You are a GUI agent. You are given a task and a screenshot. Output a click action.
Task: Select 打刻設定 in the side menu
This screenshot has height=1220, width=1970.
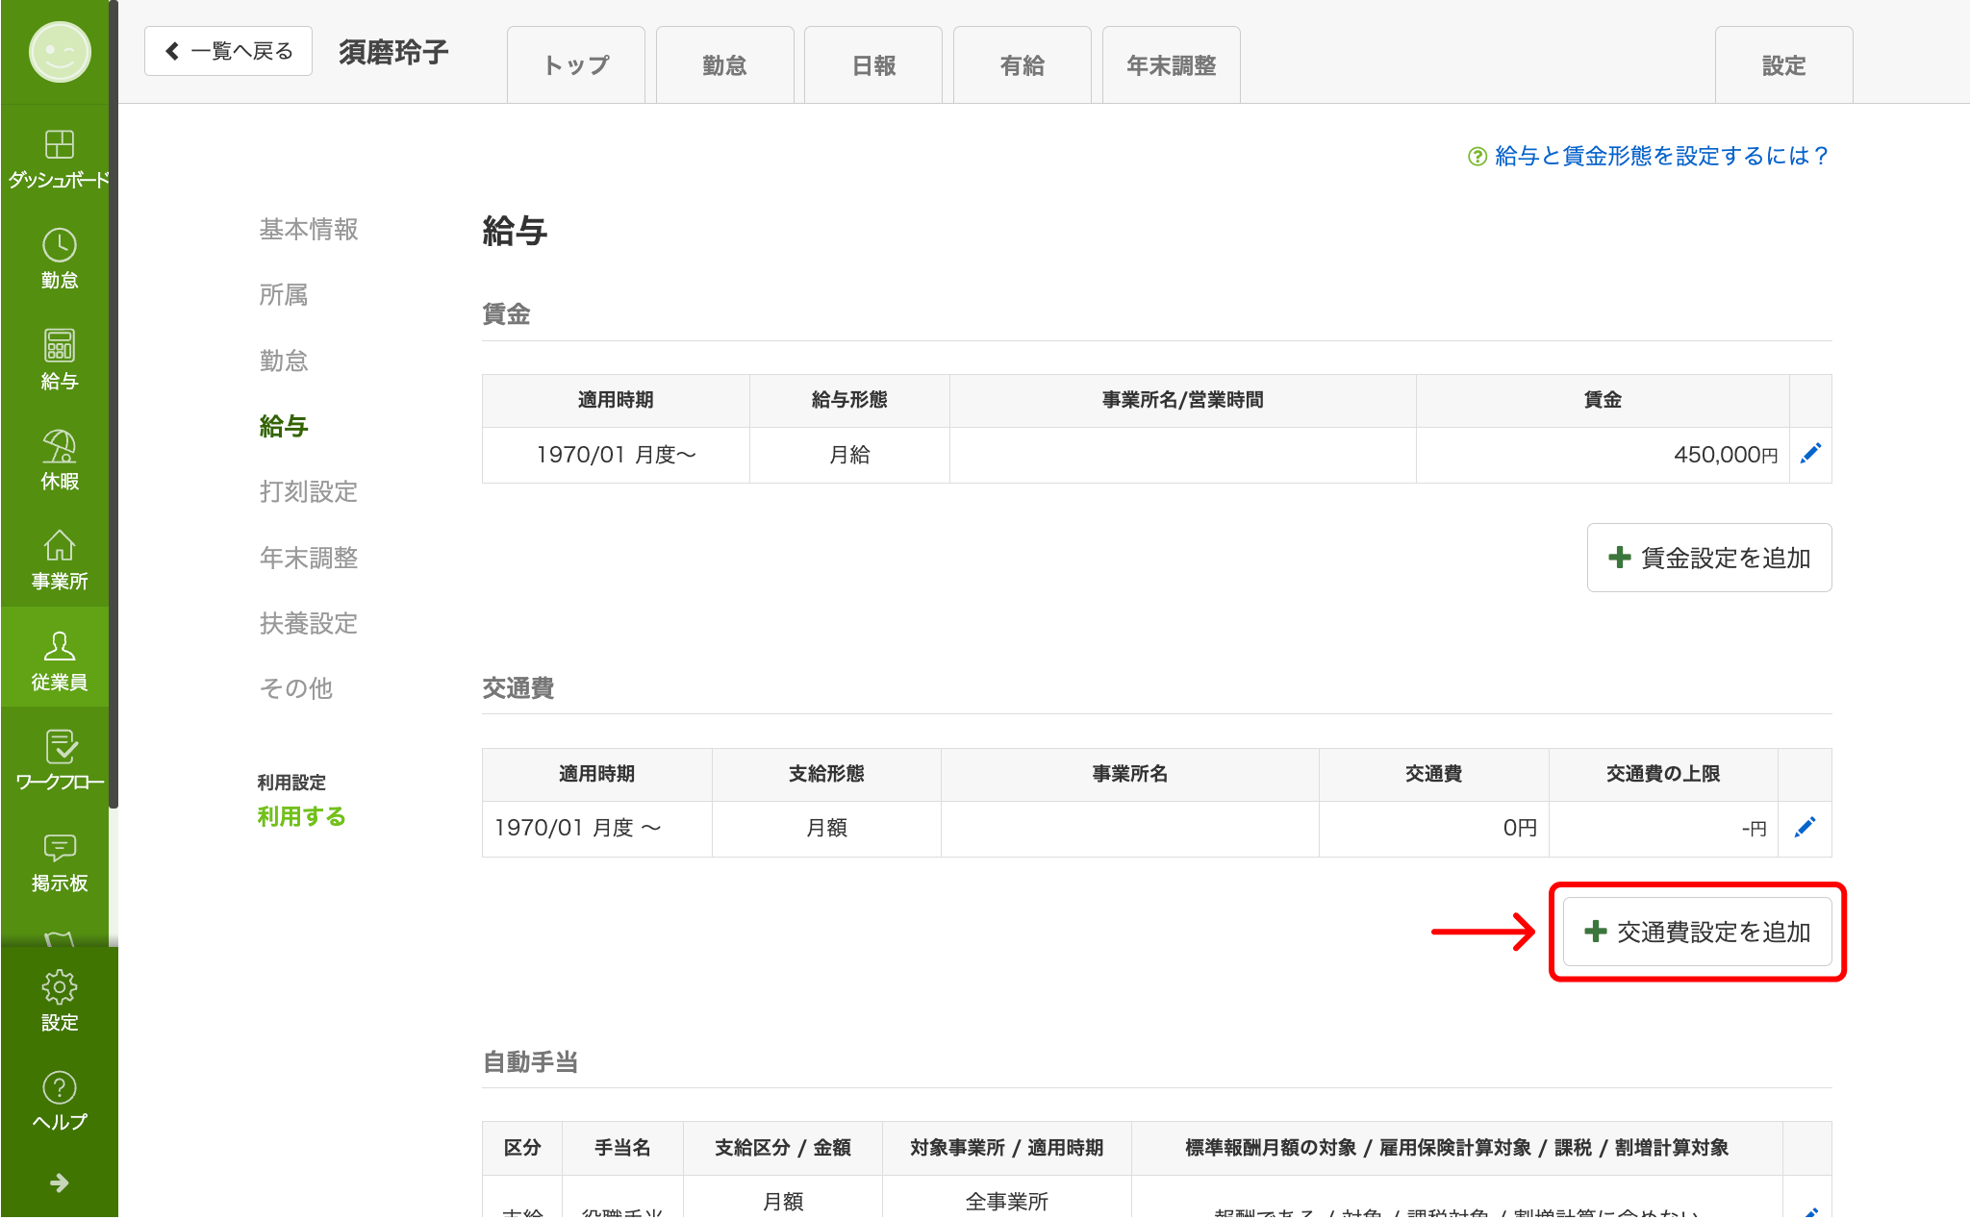(x=309, y=491)
